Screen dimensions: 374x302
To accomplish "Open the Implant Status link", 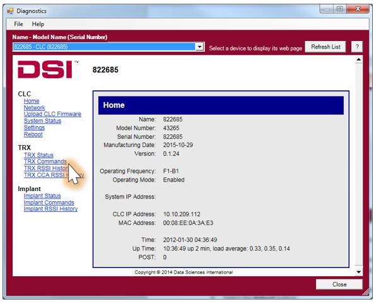I will (x=42, y=195).
